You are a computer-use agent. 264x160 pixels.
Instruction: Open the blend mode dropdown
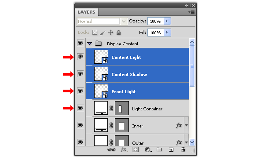click(124, 22)
